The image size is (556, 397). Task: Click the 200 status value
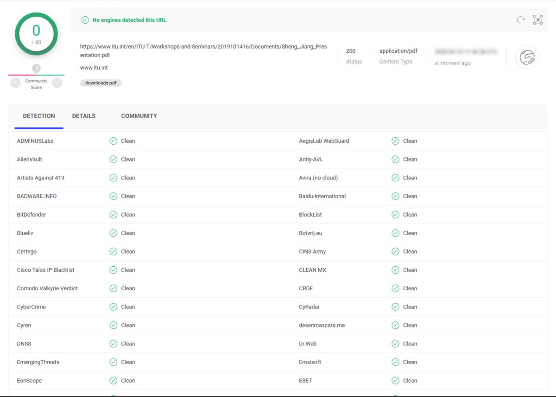point(351,51)
